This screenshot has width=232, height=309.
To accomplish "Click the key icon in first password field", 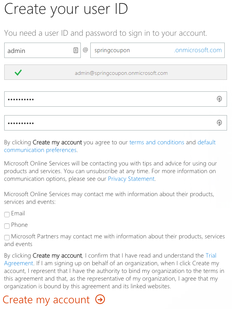I will point(219,99).
